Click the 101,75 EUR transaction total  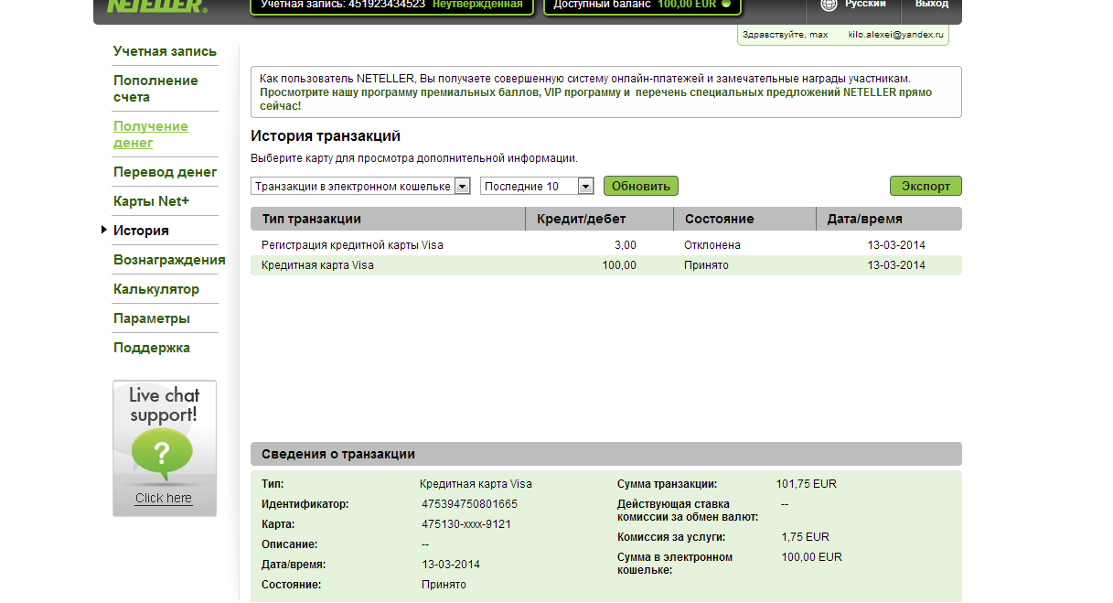(807, 484)
